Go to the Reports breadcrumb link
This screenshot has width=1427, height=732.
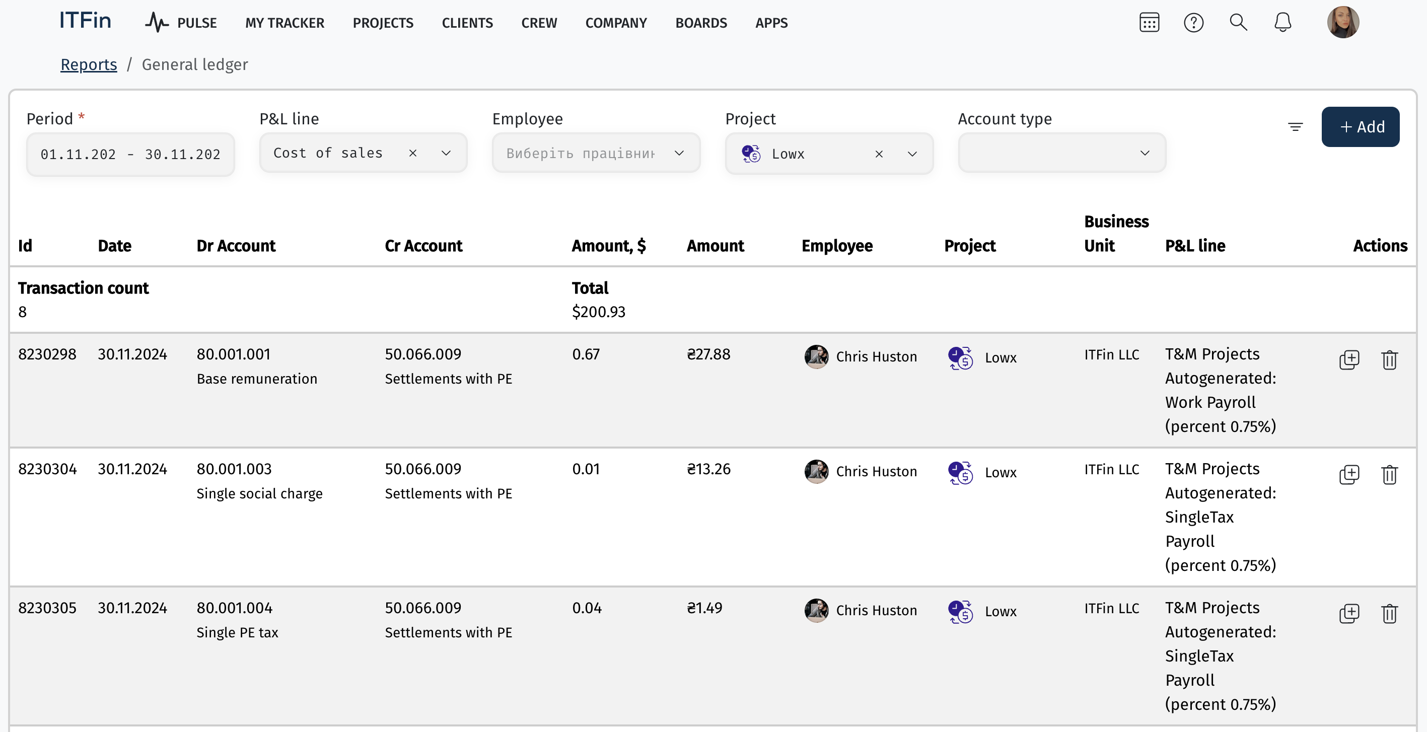tap(89, 64)
